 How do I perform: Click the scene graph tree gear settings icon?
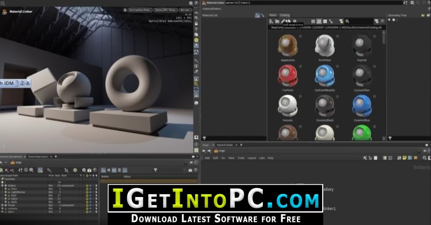click(84, 170)
